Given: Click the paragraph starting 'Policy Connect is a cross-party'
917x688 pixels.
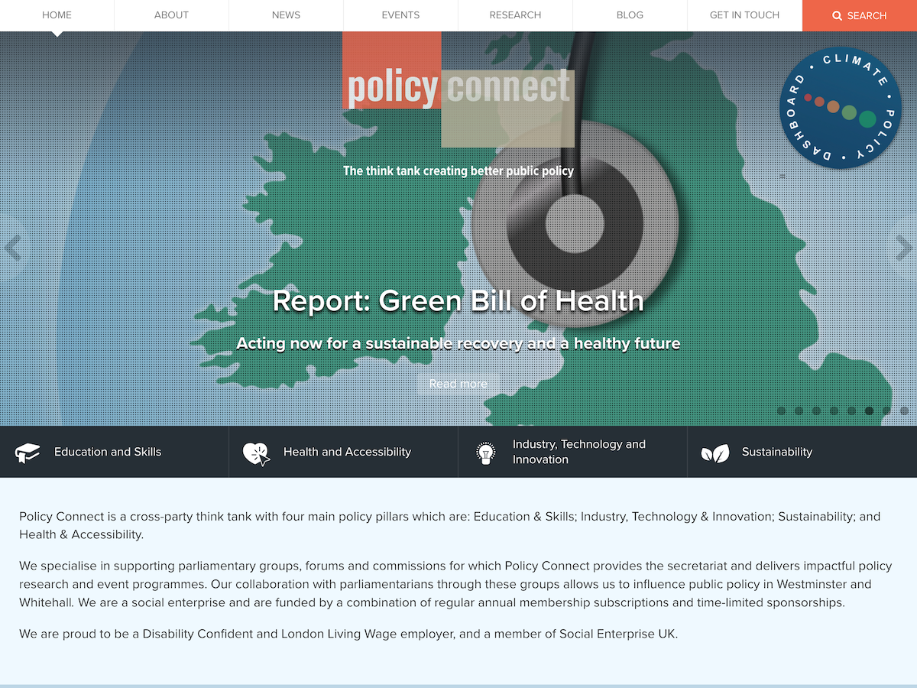Looking at the screenshot, I should pos(450,525).
